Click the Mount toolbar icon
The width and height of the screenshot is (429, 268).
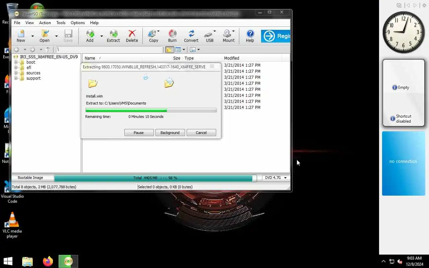click(229, 36)
